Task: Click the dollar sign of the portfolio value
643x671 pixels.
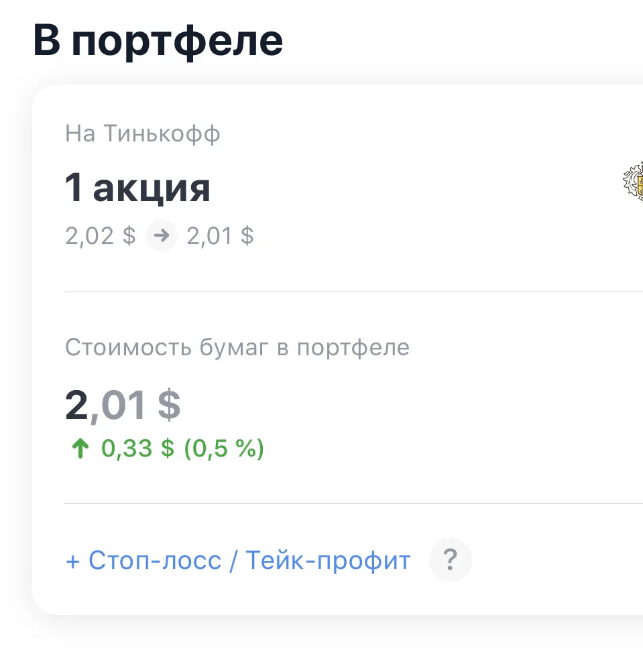Action: pyautogui.click(x=169, y=406)
